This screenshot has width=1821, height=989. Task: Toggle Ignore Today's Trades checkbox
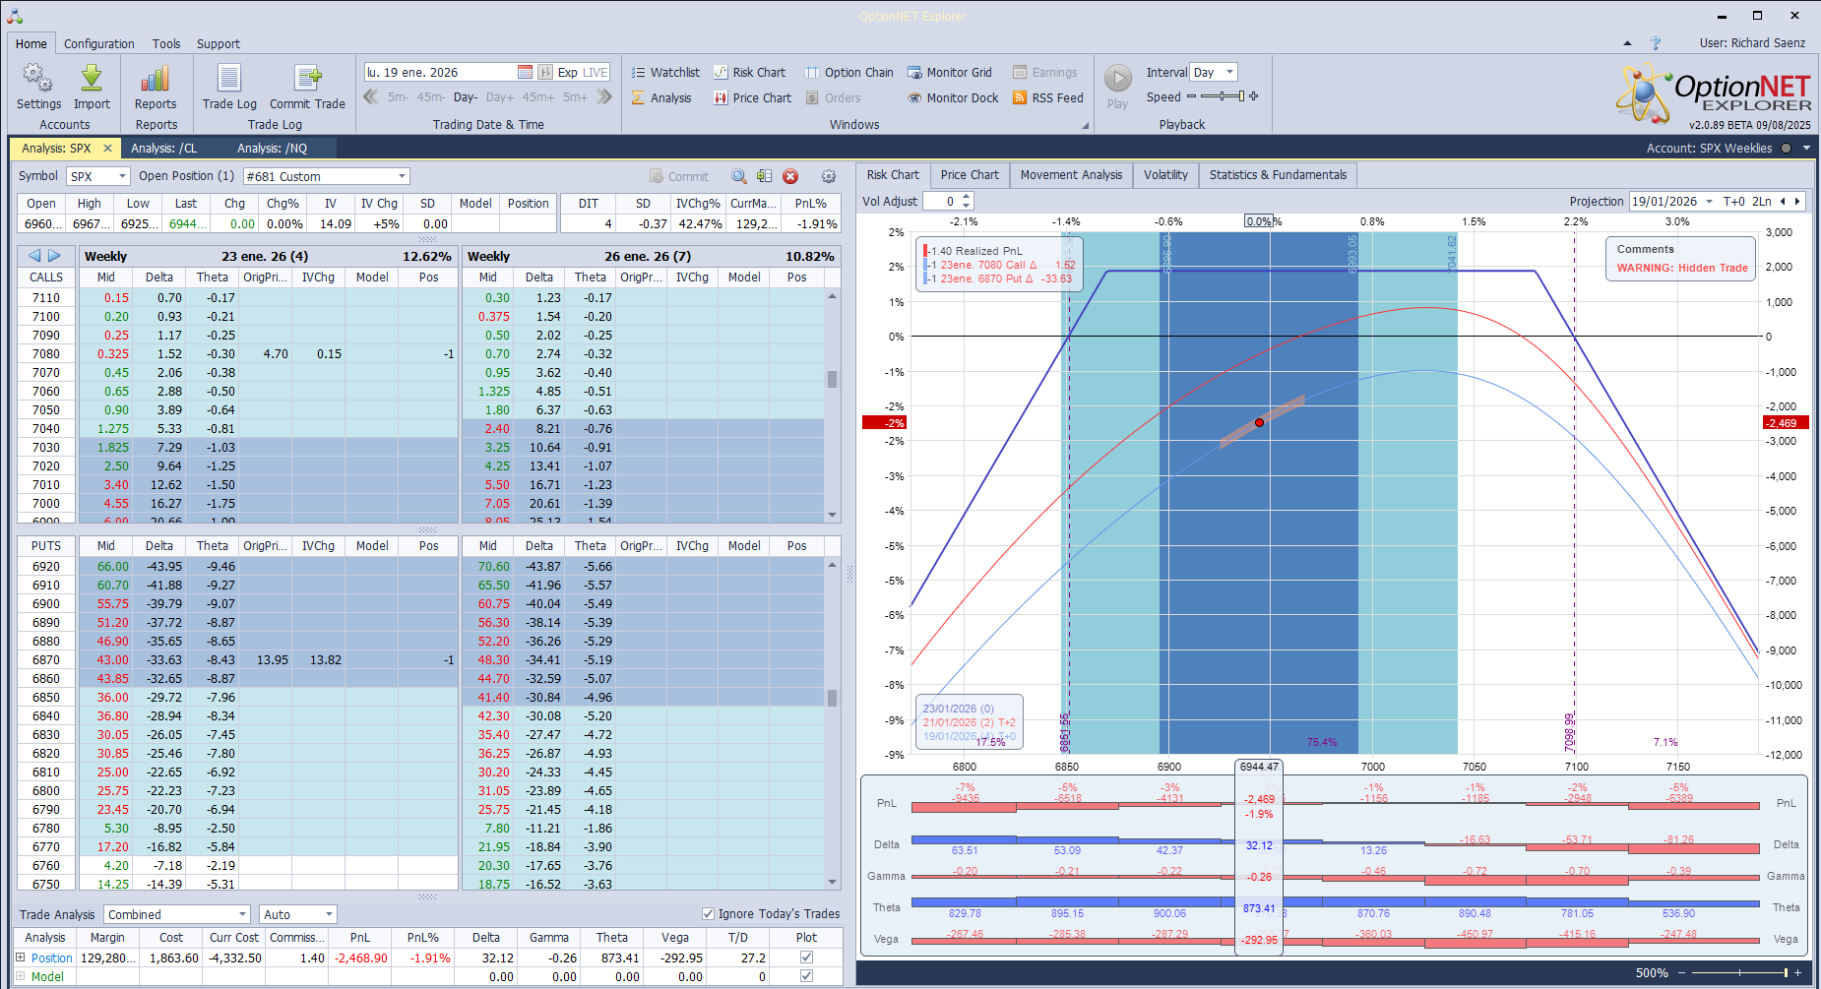(x=708, y=913)
